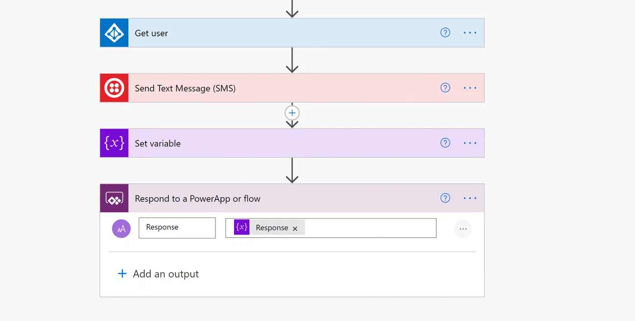Viewport: 635px width, 321px height.
Task: Open help for Send Text Message step
Action: [x=445, y=88]
